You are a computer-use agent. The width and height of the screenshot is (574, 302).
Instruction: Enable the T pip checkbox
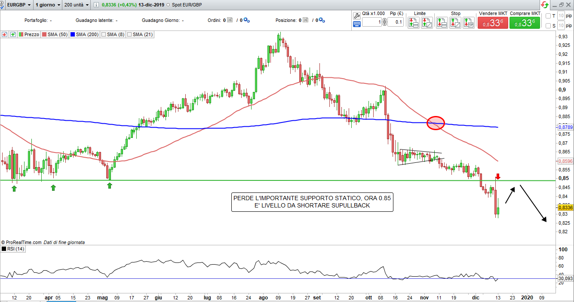pyautogui.click(x=548, y=16)
